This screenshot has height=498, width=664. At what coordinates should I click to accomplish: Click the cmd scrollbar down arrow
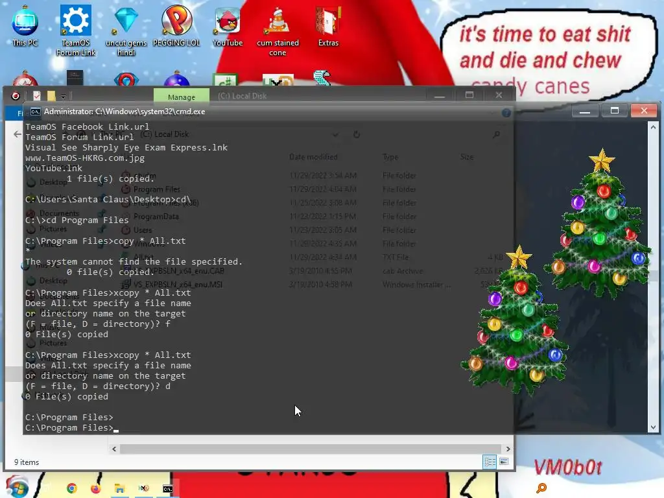click(653, 427)
